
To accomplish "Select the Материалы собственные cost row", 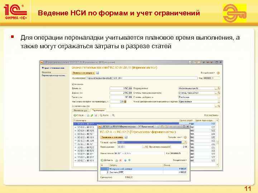I will 144,169.
